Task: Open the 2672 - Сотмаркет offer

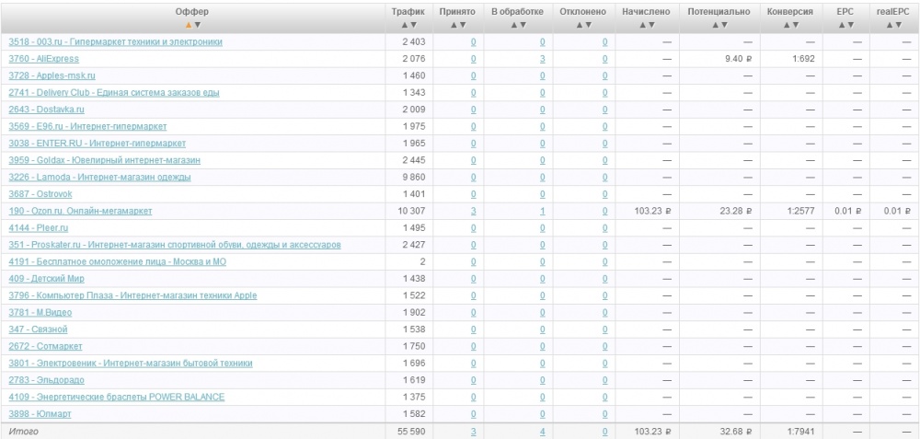Action: tap(46, 346)
